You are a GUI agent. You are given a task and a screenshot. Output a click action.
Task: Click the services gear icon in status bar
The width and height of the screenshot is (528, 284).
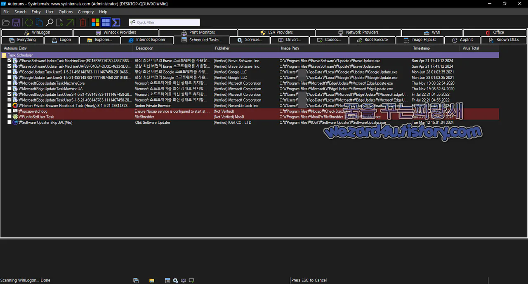click(x=175, y=280)
